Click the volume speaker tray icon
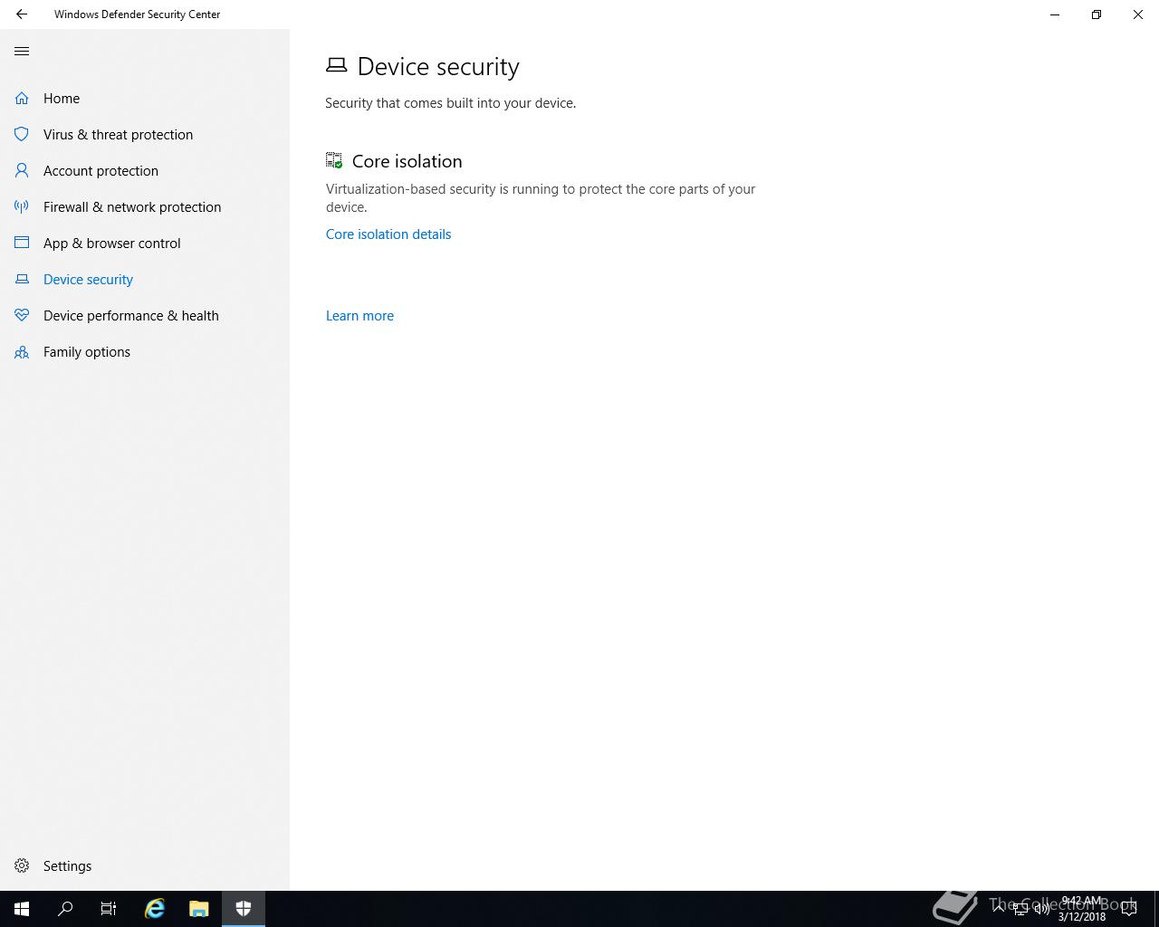Viewport: 1159px width, 927px height. 1041,909
